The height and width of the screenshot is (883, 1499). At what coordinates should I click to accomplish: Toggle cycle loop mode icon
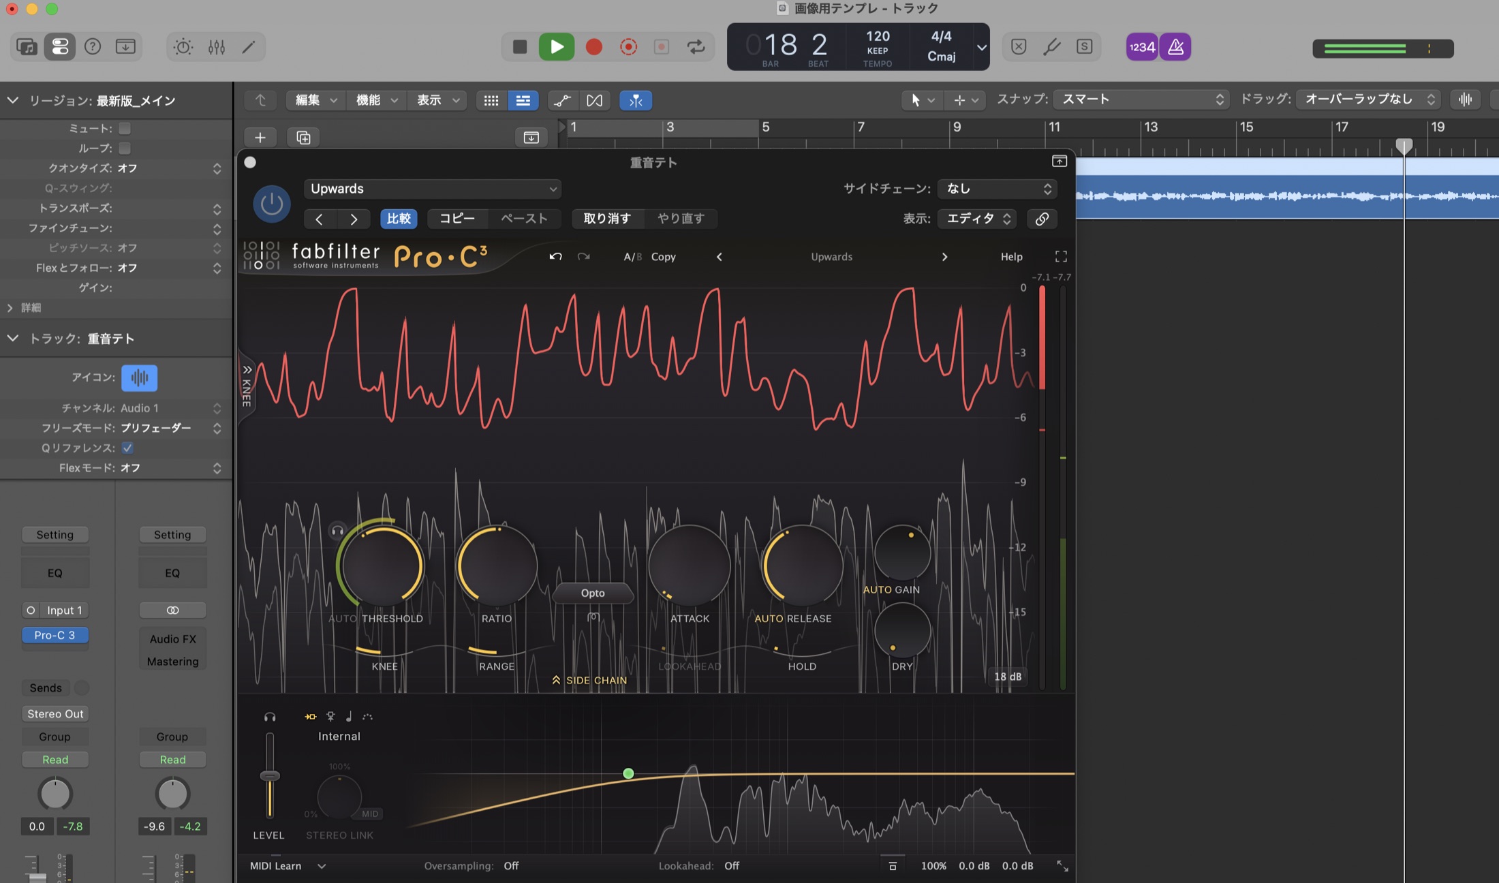point(696,47)
